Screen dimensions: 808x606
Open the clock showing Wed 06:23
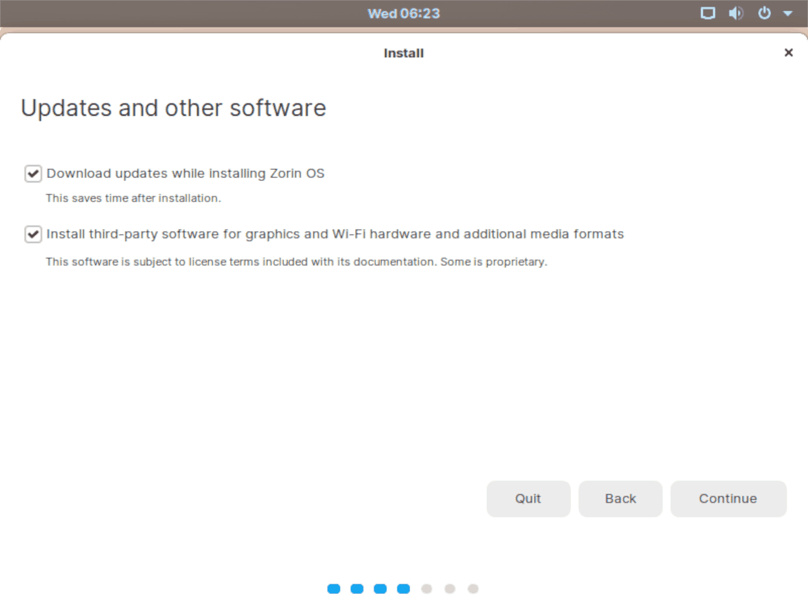[x=404, y=13]
